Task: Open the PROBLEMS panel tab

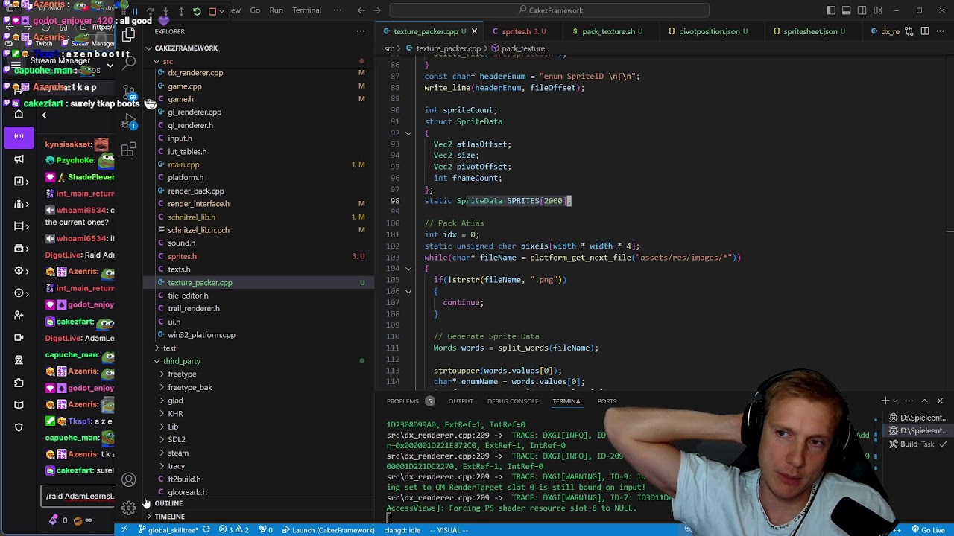Action: click(x=410, y=401)
